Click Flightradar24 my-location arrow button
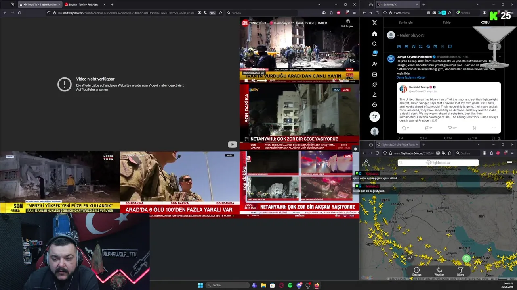Viewport: 517px width, 290px height. click(x=410, y=258)
